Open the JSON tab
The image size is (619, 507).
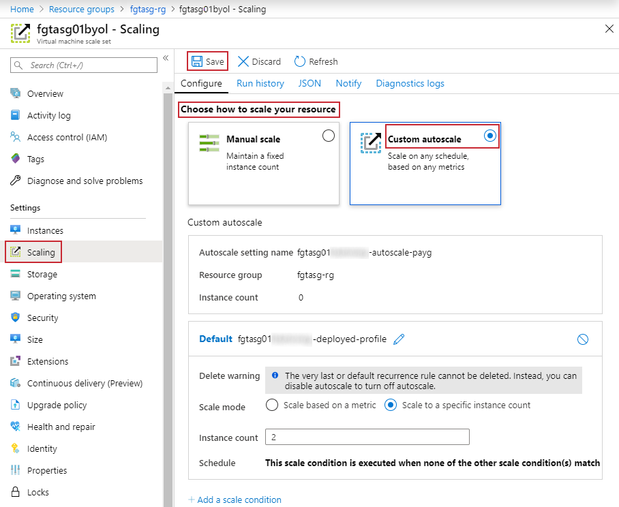pos(309,83)
